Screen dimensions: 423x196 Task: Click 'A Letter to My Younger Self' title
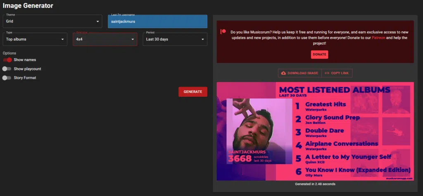(x=348, y=157)
